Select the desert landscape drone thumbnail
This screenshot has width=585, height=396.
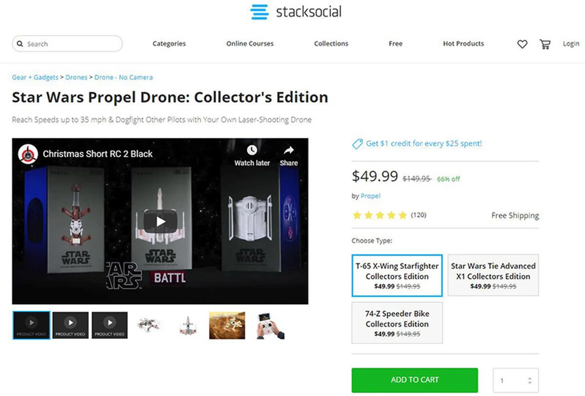(x=227, y=325)
